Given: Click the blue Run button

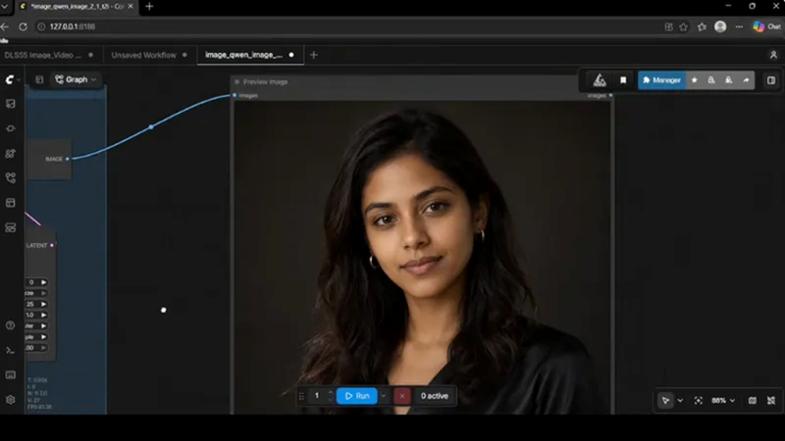Looking at the screenshot, I should [356, 396].
